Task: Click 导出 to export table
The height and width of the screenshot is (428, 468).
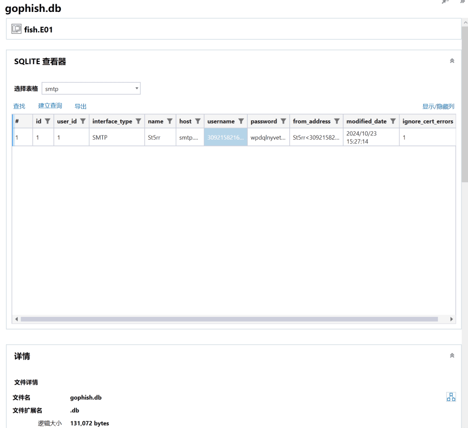Action: click(80, 106)
